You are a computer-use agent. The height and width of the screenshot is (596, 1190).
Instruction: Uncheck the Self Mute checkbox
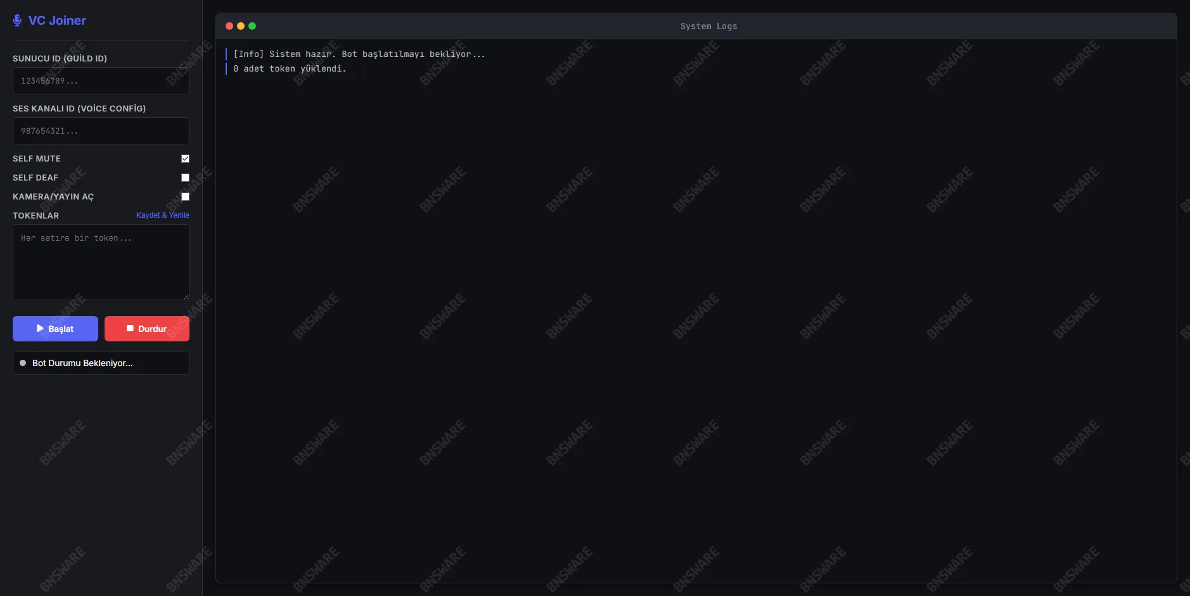coord(185,158)
